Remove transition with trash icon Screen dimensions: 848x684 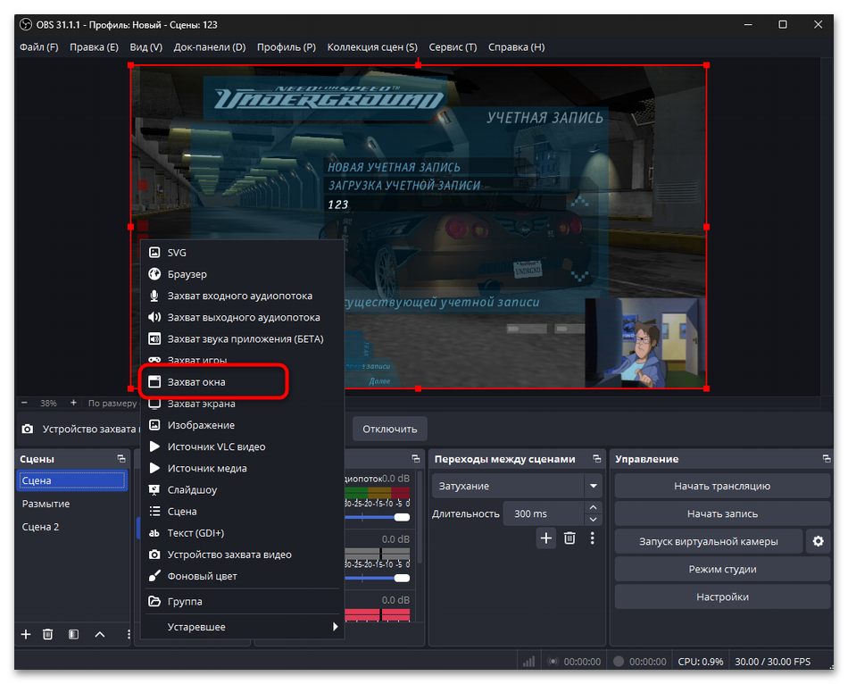[569, 538]
